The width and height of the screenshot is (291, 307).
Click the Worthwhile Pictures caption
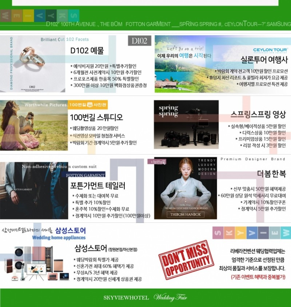46,105
